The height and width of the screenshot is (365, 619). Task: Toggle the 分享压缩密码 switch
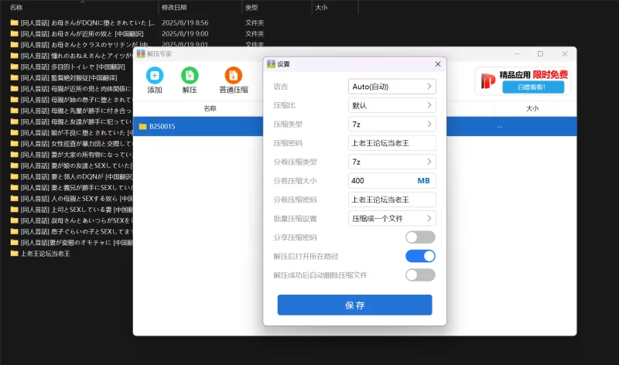tap(420, 237)
